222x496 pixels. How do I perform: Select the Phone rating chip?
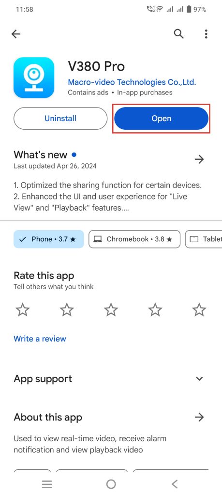point(49,239)
